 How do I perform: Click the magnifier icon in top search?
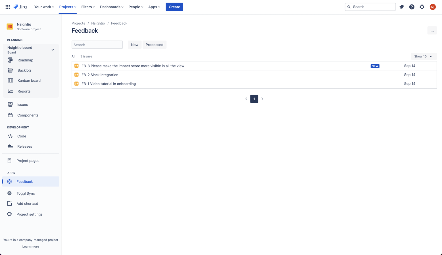click(349, 7)
